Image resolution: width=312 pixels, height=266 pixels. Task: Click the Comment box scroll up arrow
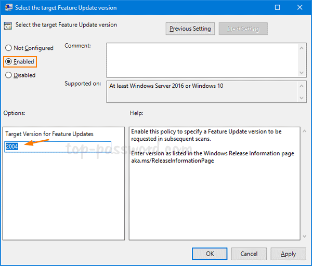tap(302, 47)
